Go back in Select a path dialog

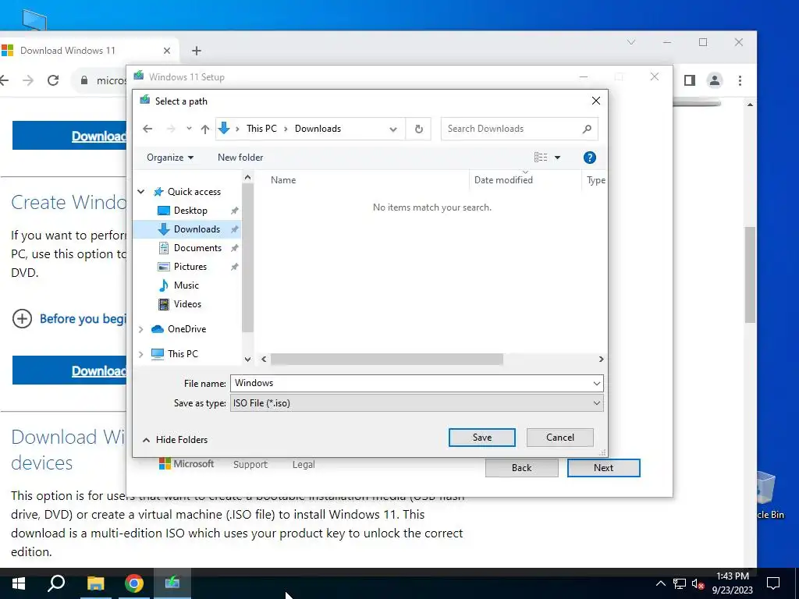point(147,129)
